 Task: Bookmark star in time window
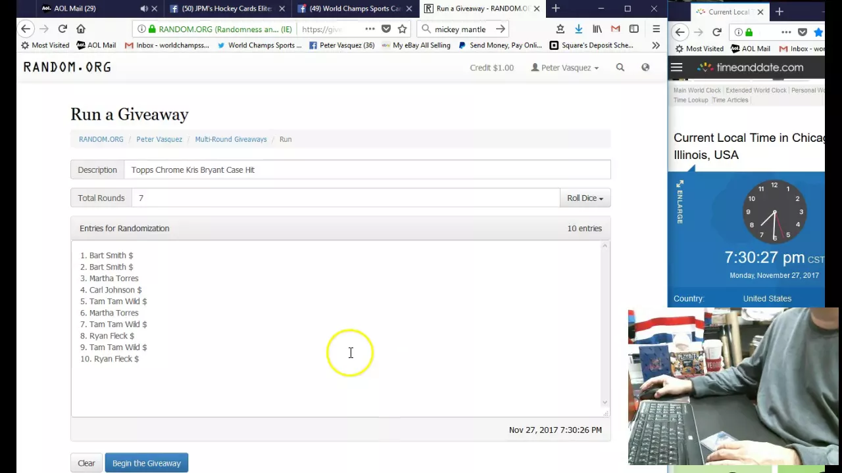818,32
